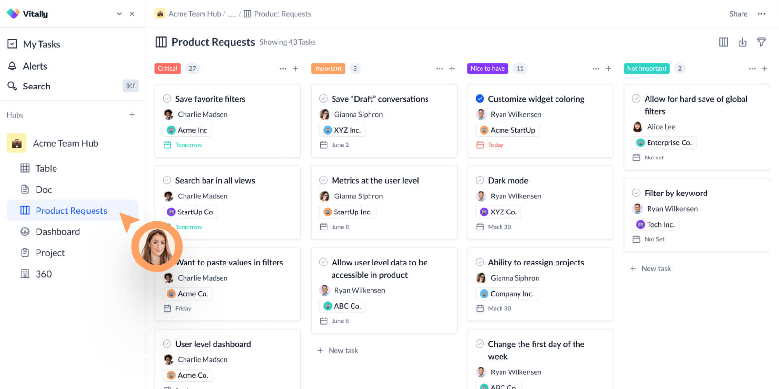Add a task to Critical column
The width and height of the screenshot is (779, 389).
[296, 69]
